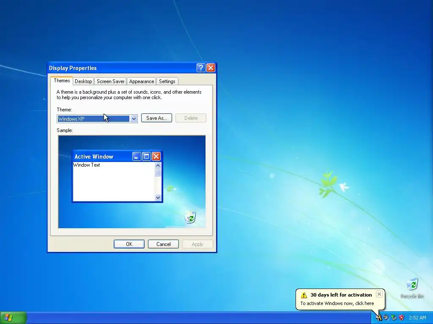Image resolution: width=433 pixels, height=324 pixels.
Task: Click the Help question mark in Display Properties
Action: click(x=201, y=68)
